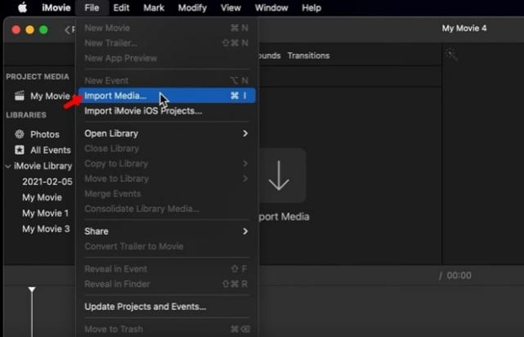Click the magic wand enhance icon

click(x=451, y=54)
